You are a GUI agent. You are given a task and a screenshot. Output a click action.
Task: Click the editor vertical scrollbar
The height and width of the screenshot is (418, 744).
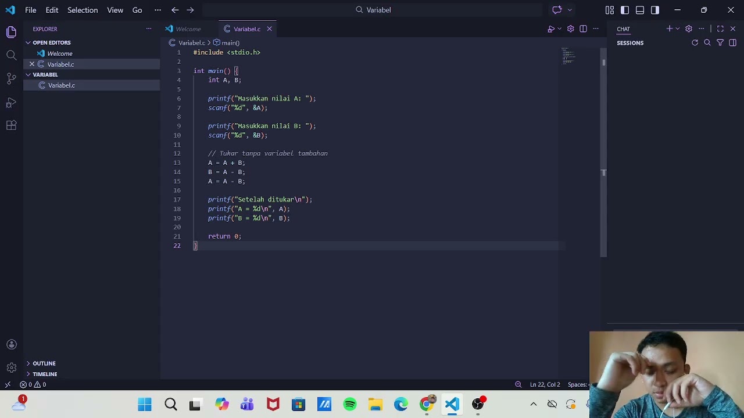pos(604,151)
